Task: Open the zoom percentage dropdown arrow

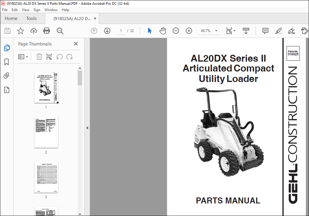Action: click(x=216, y=31)
